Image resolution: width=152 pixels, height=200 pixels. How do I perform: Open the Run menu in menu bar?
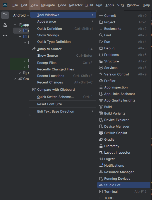click(99, 5)
